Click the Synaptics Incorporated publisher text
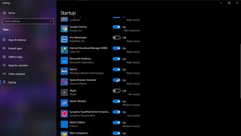This screenshot has height=136, width=241. pyautogui.click(x=82, y=116)
